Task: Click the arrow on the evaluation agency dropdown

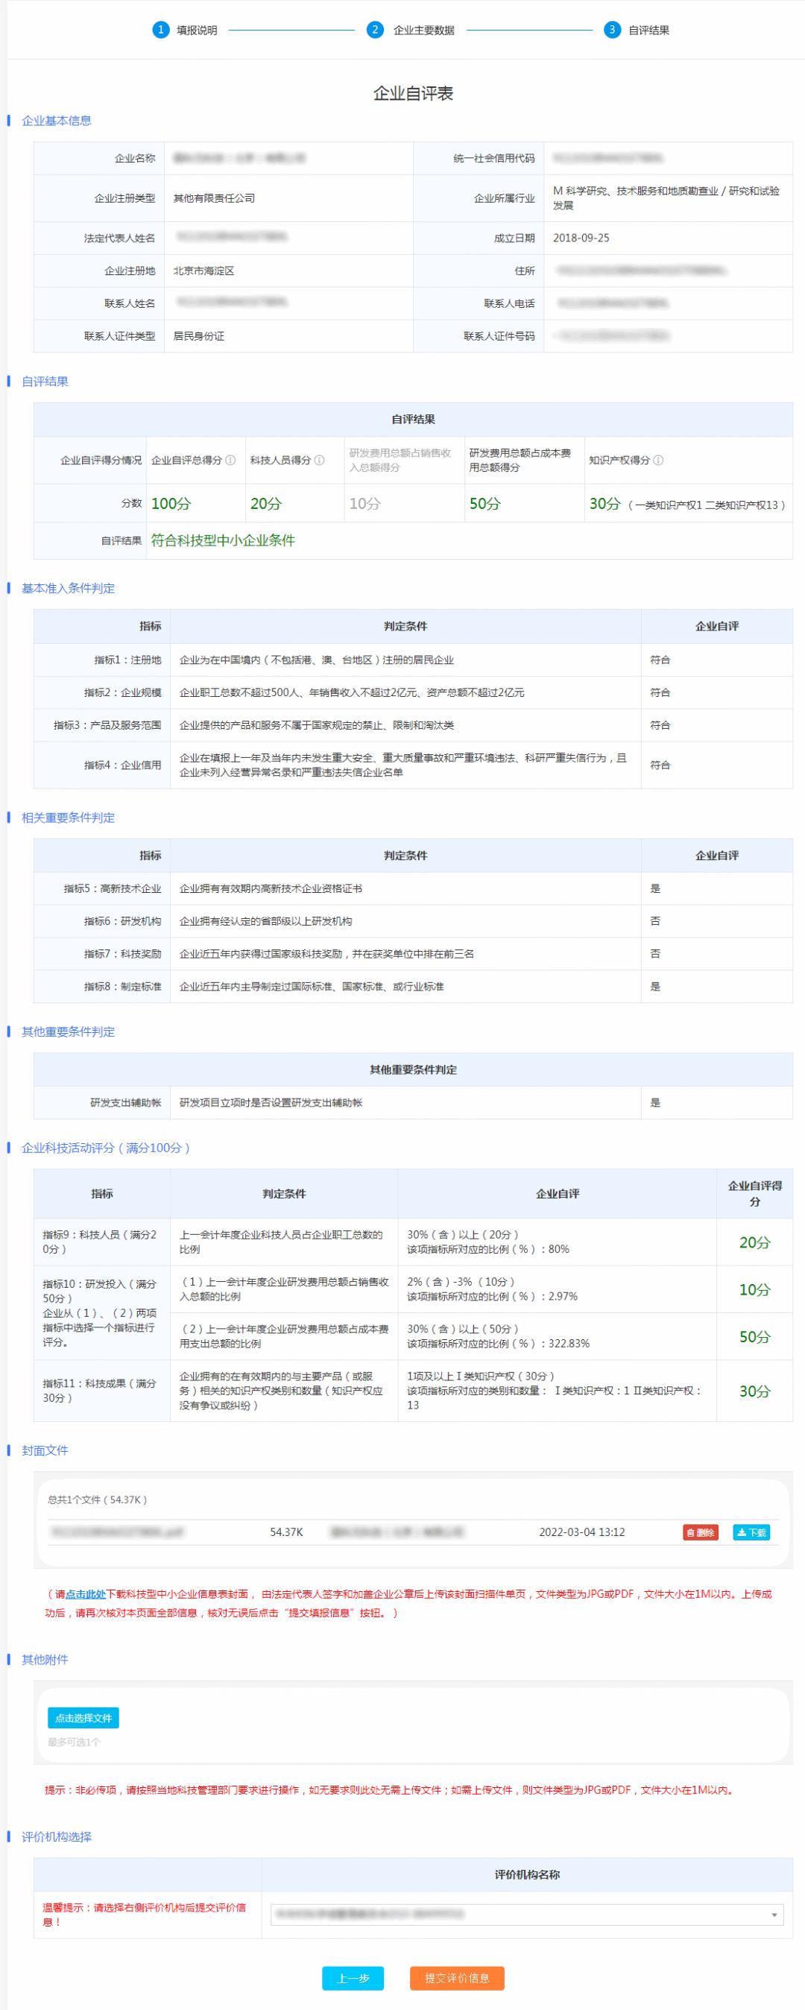Action: click(774, 1915)
